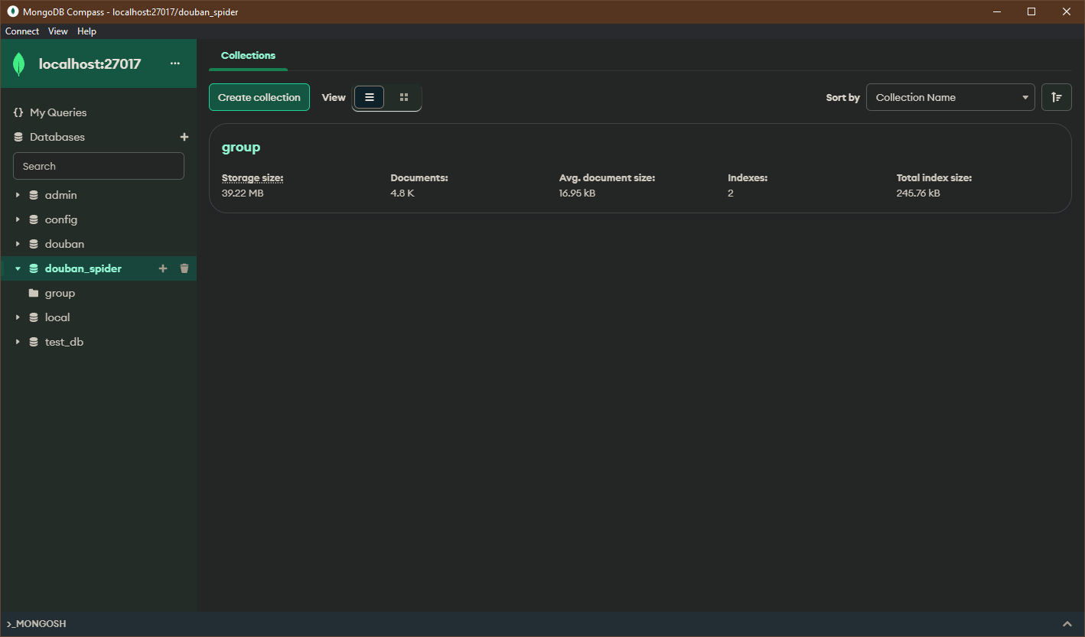1085x637 pixels.
Task: Click the 245.76 kB total index size
Action: click(918, 193)
